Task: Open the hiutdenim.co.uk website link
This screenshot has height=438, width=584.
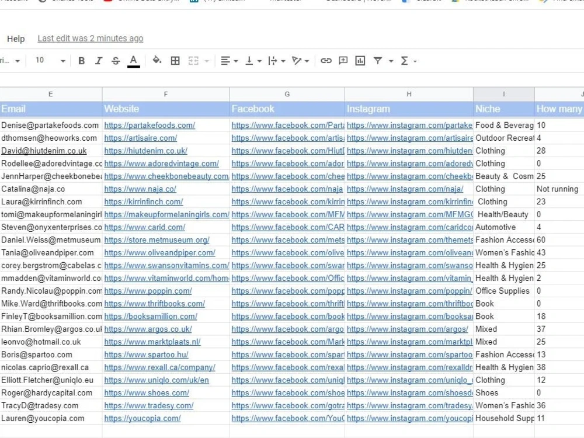Action: (145, 151)
